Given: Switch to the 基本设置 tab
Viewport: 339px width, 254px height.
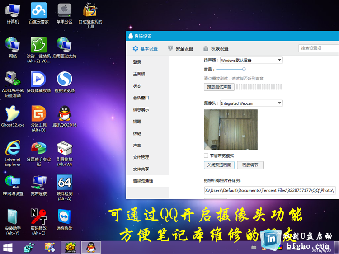Looking at the screenshot, I should [145, 49].
